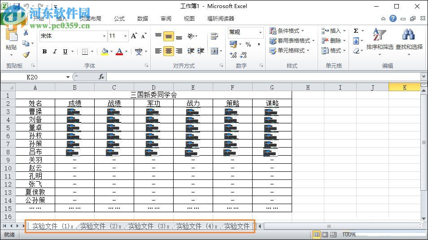This screenshot has width=428, height=240.
Task: Click the Cut scissors icon
Action: click(x=26, y=33)
